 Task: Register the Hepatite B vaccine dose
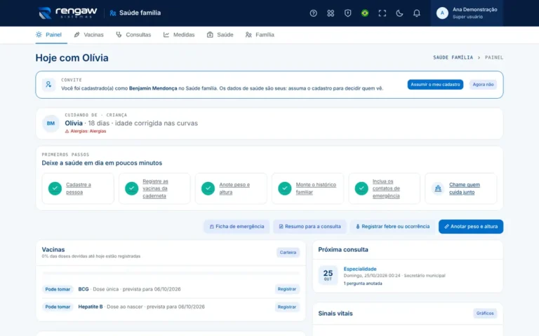tap(287, 307)
